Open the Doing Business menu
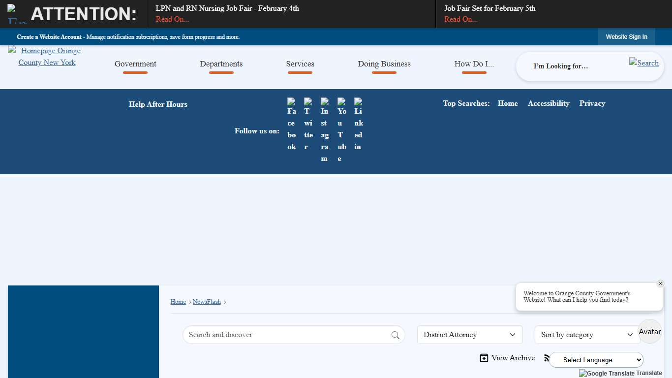672x378 pixels. click(384, 64)
